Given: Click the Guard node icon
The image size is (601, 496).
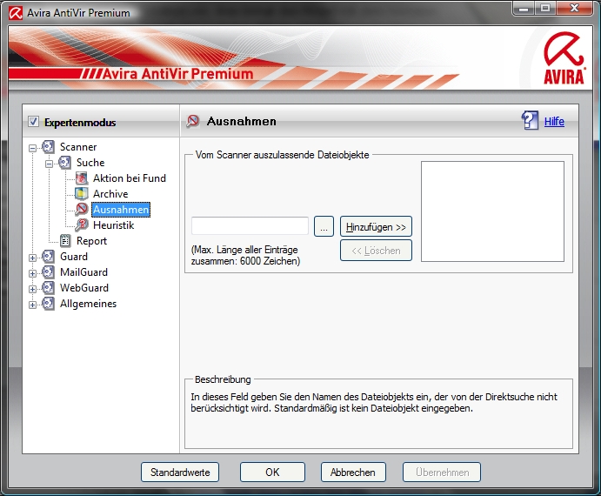Looking at the screenshot, I should click(48, 257).
